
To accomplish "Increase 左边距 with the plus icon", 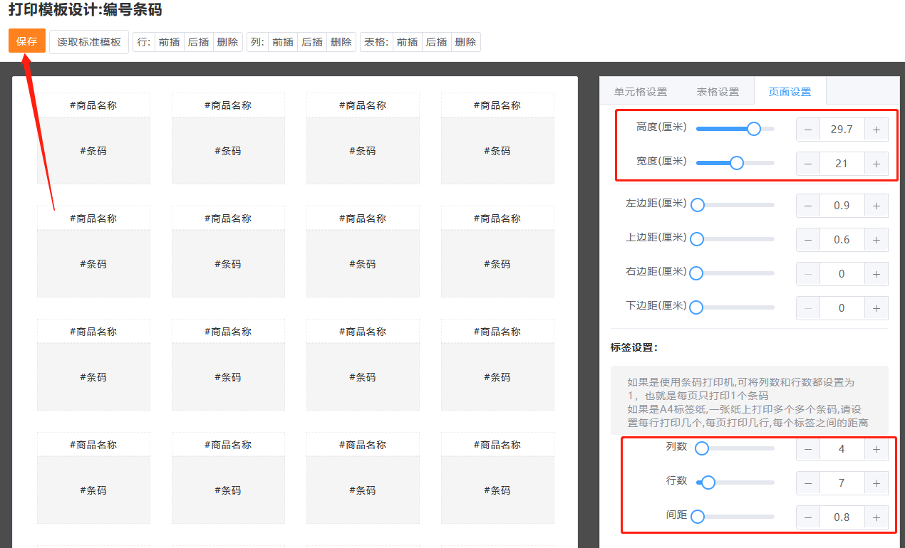I will coord(876,206).
